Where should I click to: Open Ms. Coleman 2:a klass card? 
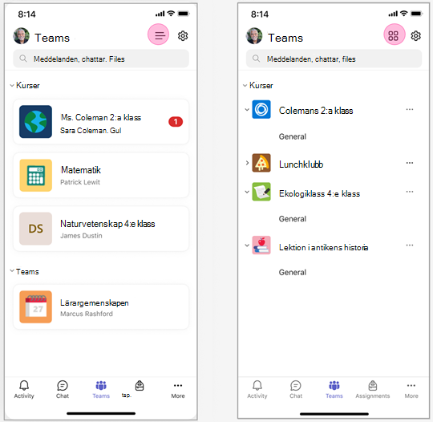(x=101, y=122)
